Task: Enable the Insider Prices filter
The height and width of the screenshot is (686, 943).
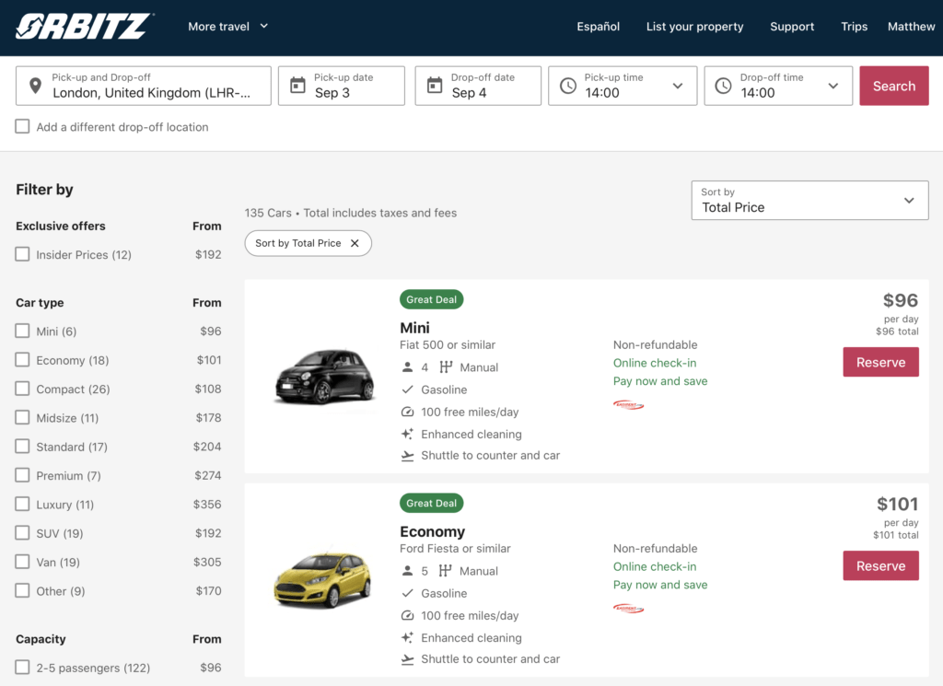Action: [x=22, y=255]
